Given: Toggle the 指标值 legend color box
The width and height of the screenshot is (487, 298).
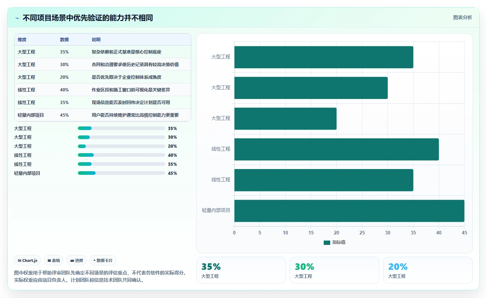Looking at the screenshot, I should [x=327, y=242].
